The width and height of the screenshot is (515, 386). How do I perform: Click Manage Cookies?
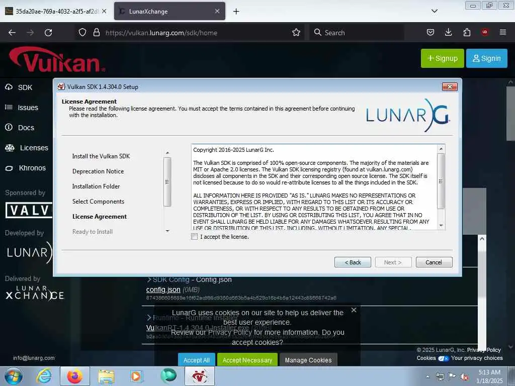pyautogui.click(x=308, y=360)
